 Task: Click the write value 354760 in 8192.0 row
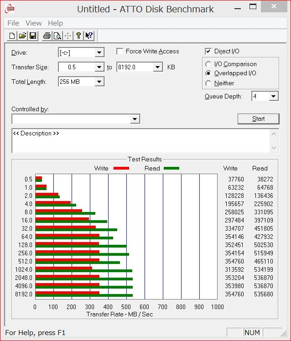234,294
